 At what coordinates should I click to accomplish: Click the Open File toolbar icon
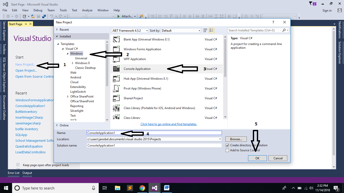point(33,16)
